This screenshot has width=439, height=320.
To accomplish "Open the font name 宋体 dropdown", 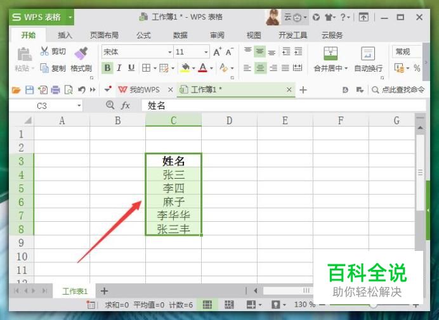I will point(169,52).
